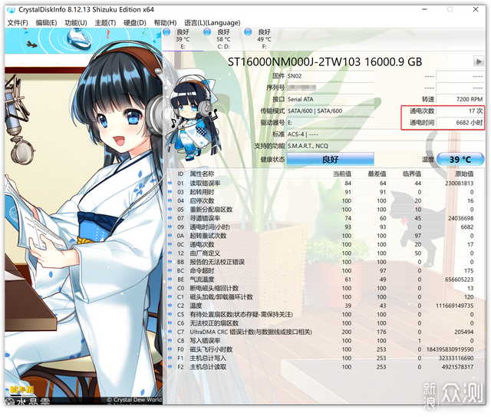Viewport: 491px width, 417px height.
Task: Click status dot of row C1 磁头加载/卸载循环计数
Action: 170,297
